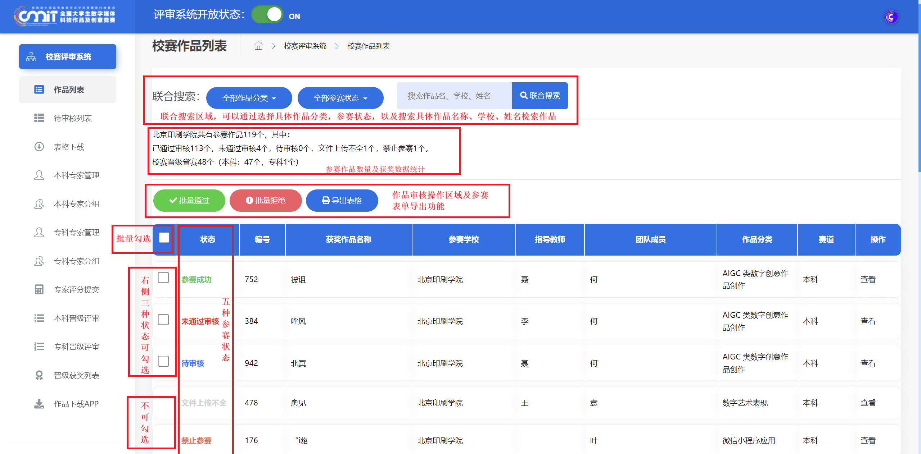Click 查看 for work 942
921x454 pixels.
(x=868, y=363)
